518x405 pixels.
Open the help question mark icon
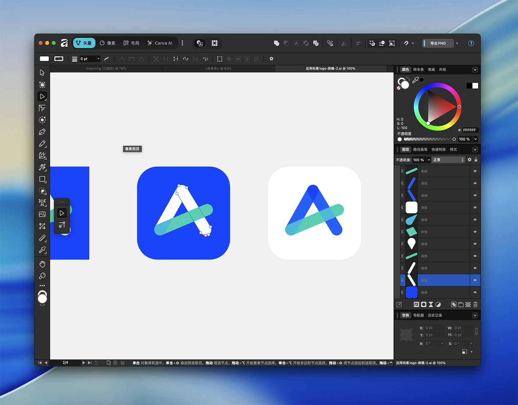(x=471, y=43)
